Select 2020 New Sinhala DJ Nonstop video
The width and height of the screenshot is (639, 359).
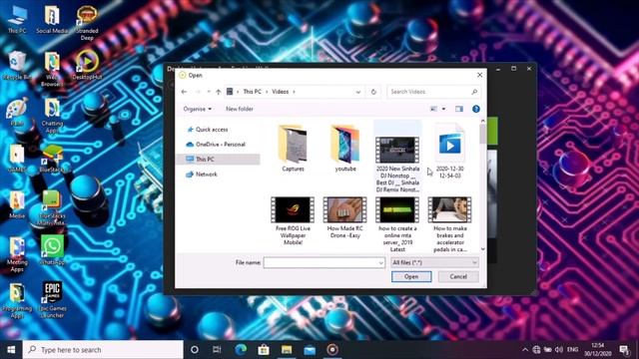(x=397, y=158)
